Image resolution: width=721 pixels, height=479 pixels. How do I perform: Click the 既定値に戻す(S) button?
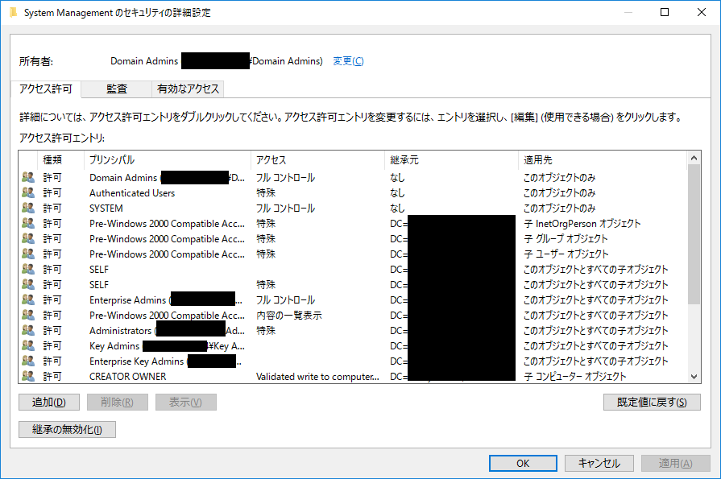click(652, 403)
